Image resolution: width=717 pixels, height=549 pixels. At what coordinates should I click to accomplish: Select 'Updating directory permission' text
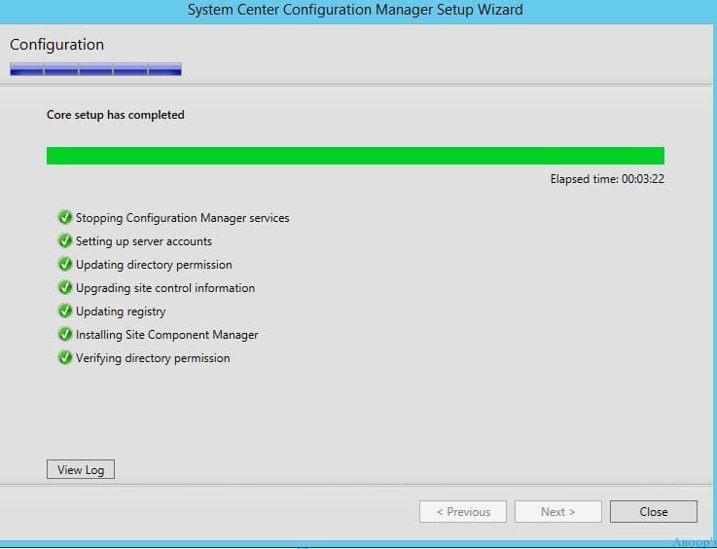(154, 265)
